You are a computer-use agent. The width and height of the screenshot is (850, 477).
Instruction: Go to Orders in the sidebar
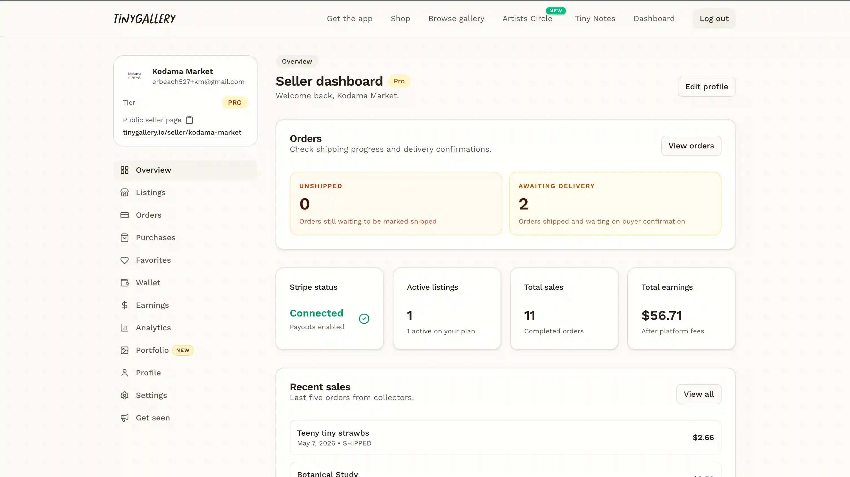pyautogui.click(x=185, y=215)
